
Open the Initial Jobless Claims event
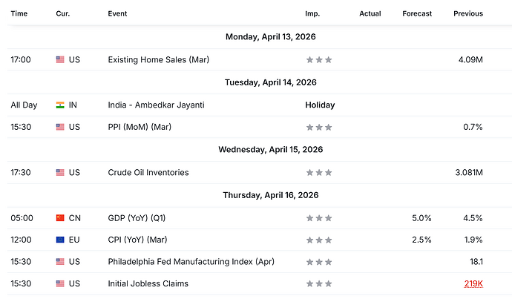148,283
